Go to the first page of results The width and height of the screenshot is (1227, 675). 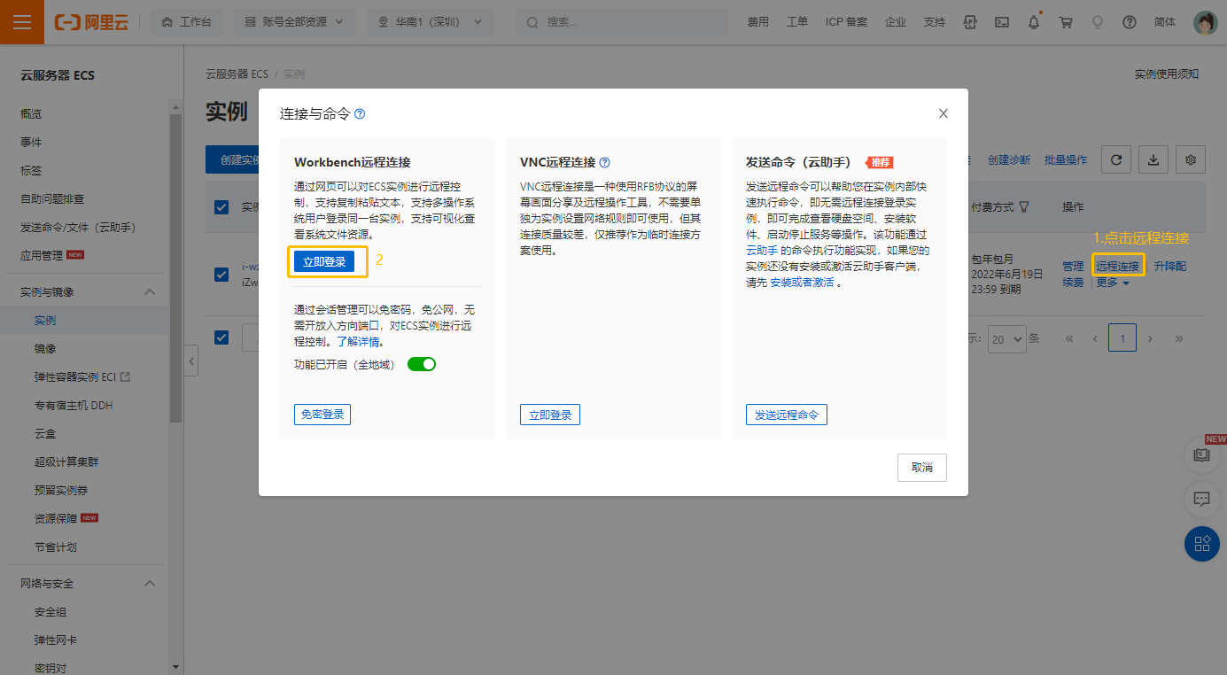click(x=1070, y=338)
